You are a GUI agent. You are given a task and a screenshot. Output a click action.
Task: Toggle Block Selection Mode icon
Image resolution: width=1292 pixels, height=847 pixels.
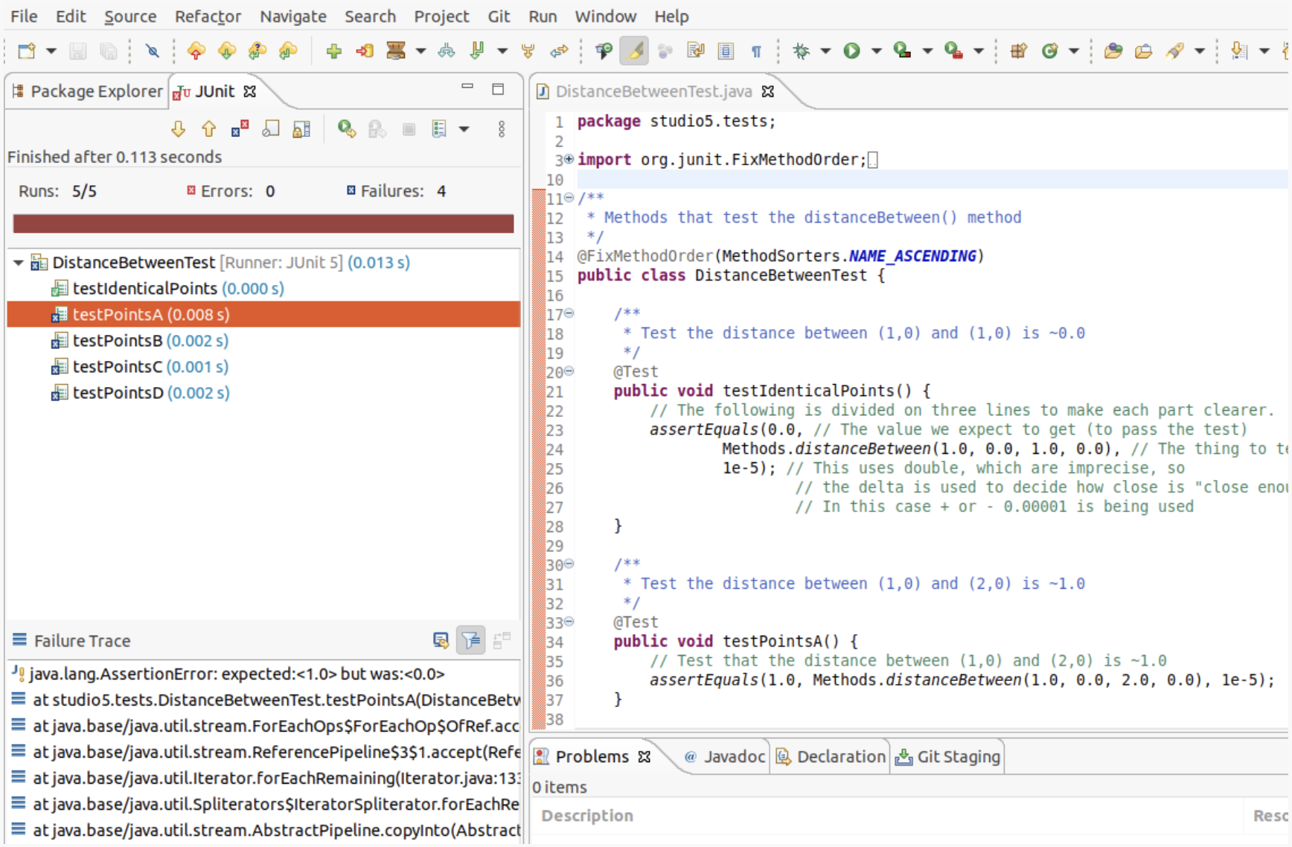point(726,51)
